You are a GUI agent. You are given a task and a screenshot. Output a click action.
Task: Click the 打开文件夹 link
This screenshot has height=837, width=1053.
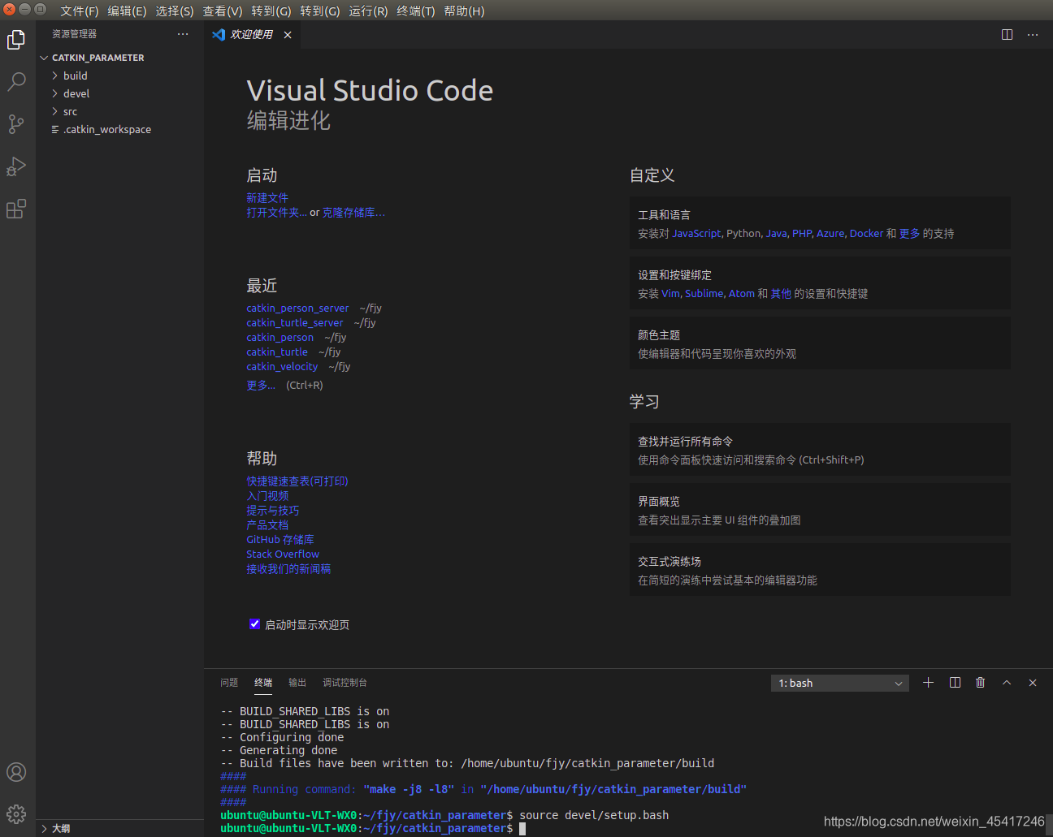point(276,213)
